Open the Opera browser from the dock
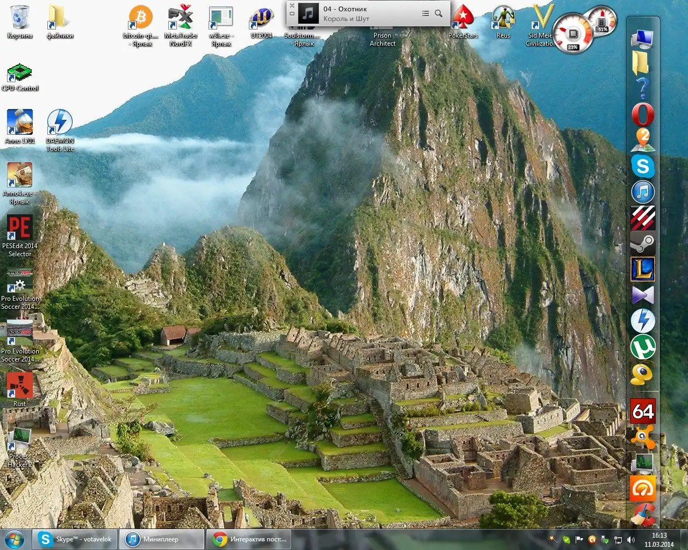 click(x=642, y=114)
